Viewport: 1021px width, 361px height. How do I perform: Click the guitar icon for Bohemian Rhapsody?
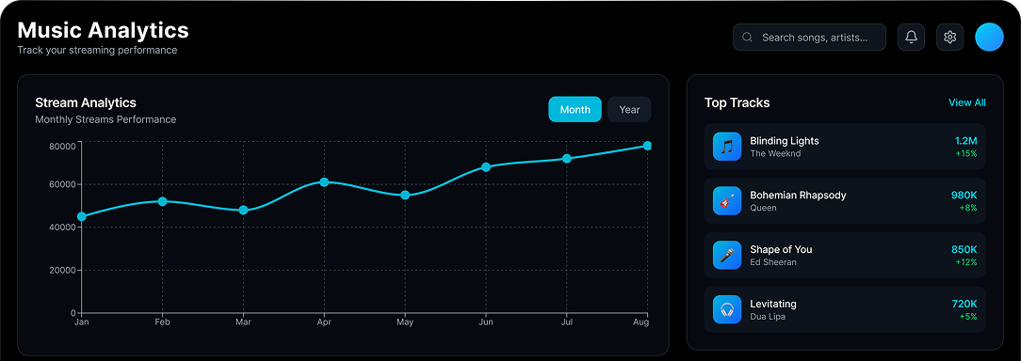[727, 201]
